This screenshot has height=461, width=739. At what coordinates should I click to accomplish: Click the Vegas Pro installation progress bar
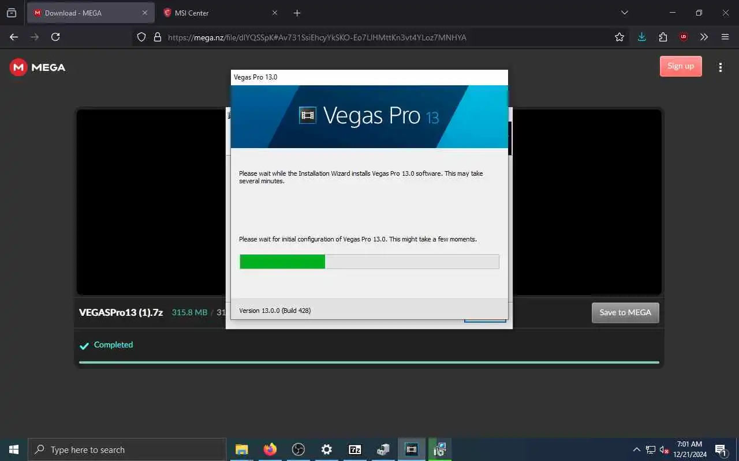(369, 262)
